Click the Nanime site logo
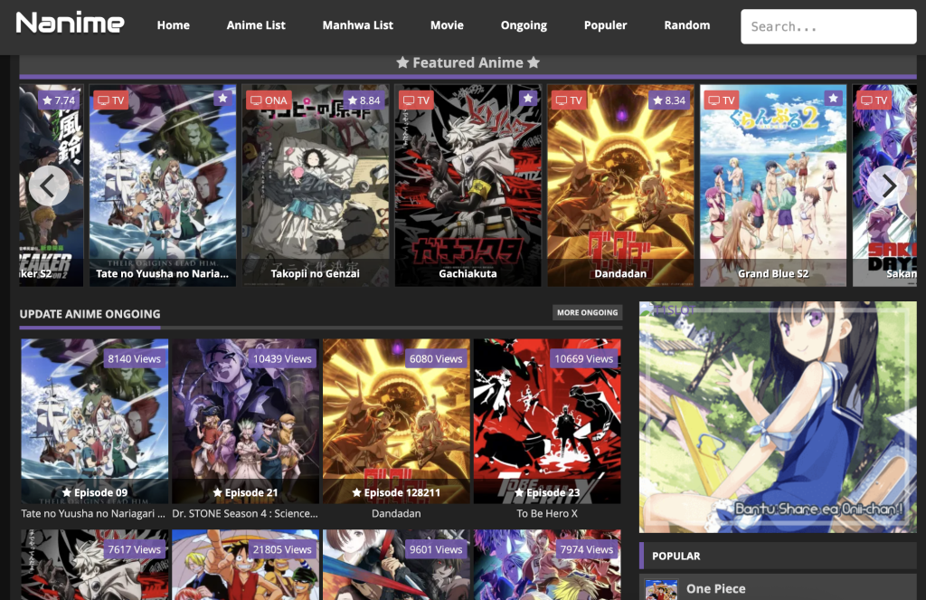This screenshot has height=600, width=926. coord(70,24)
